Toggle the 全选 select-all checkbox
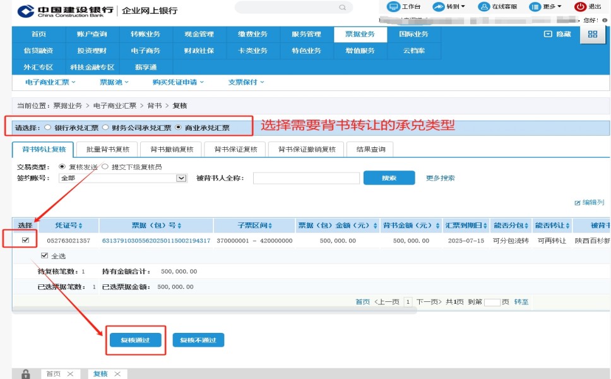The width and height of the screenshot is (611, 379). 44,256
